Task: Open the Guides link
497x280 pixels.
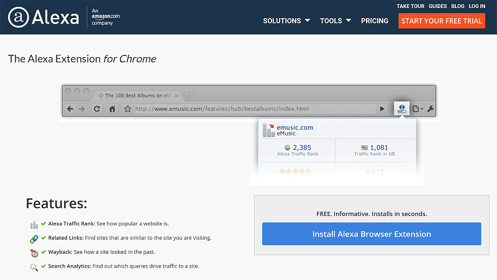Action: [x=437, y=6]
